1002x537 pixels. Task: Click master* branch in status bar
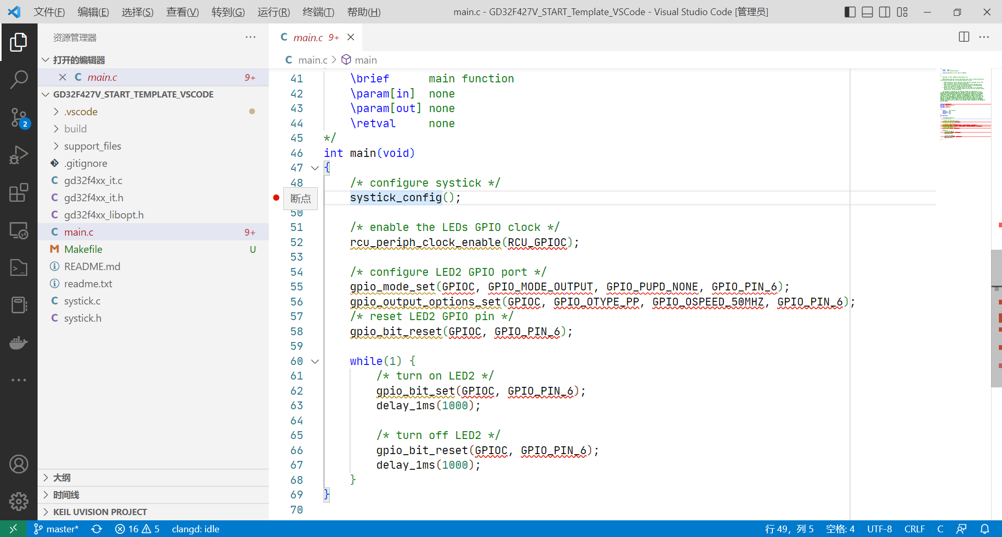coord(56,529)
